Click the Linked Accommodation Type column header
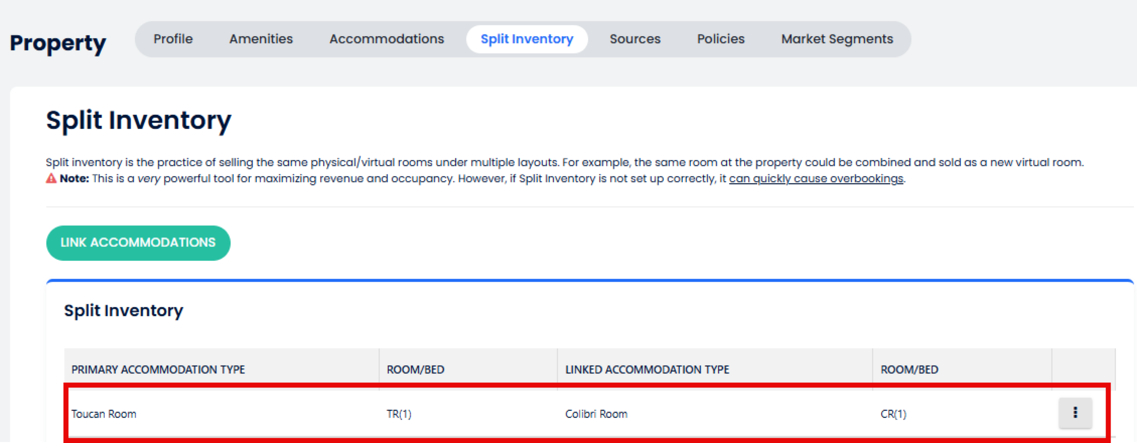 (x=647, y=370)
